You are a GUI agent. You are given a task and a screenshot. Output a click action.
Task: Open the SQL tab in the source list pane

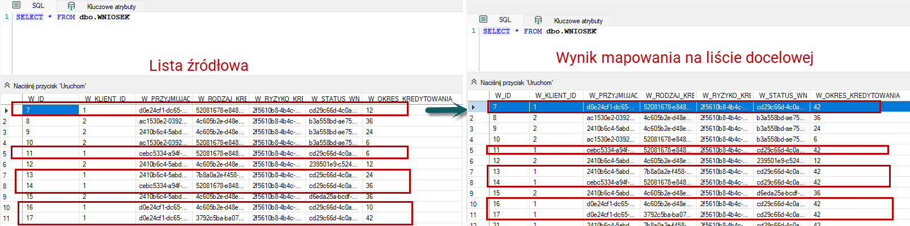tap(28, 6)
